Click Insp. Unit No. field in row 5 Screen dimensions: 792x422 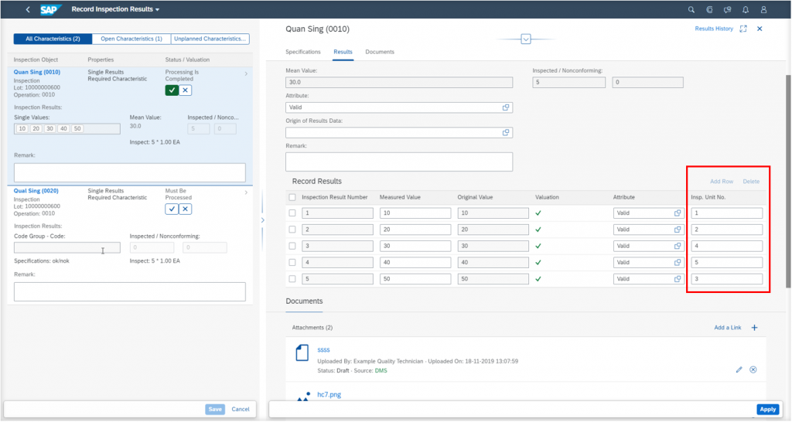click(x=727, y=279)
